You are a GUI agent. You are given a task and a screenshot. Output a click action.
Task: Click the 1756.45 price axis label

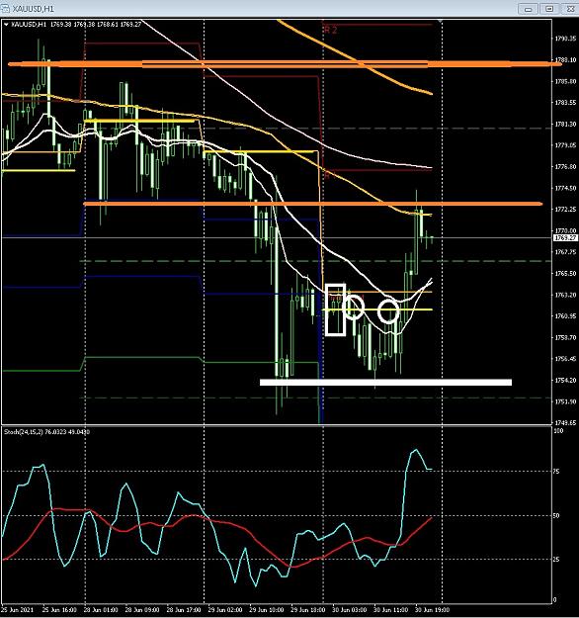565,359
